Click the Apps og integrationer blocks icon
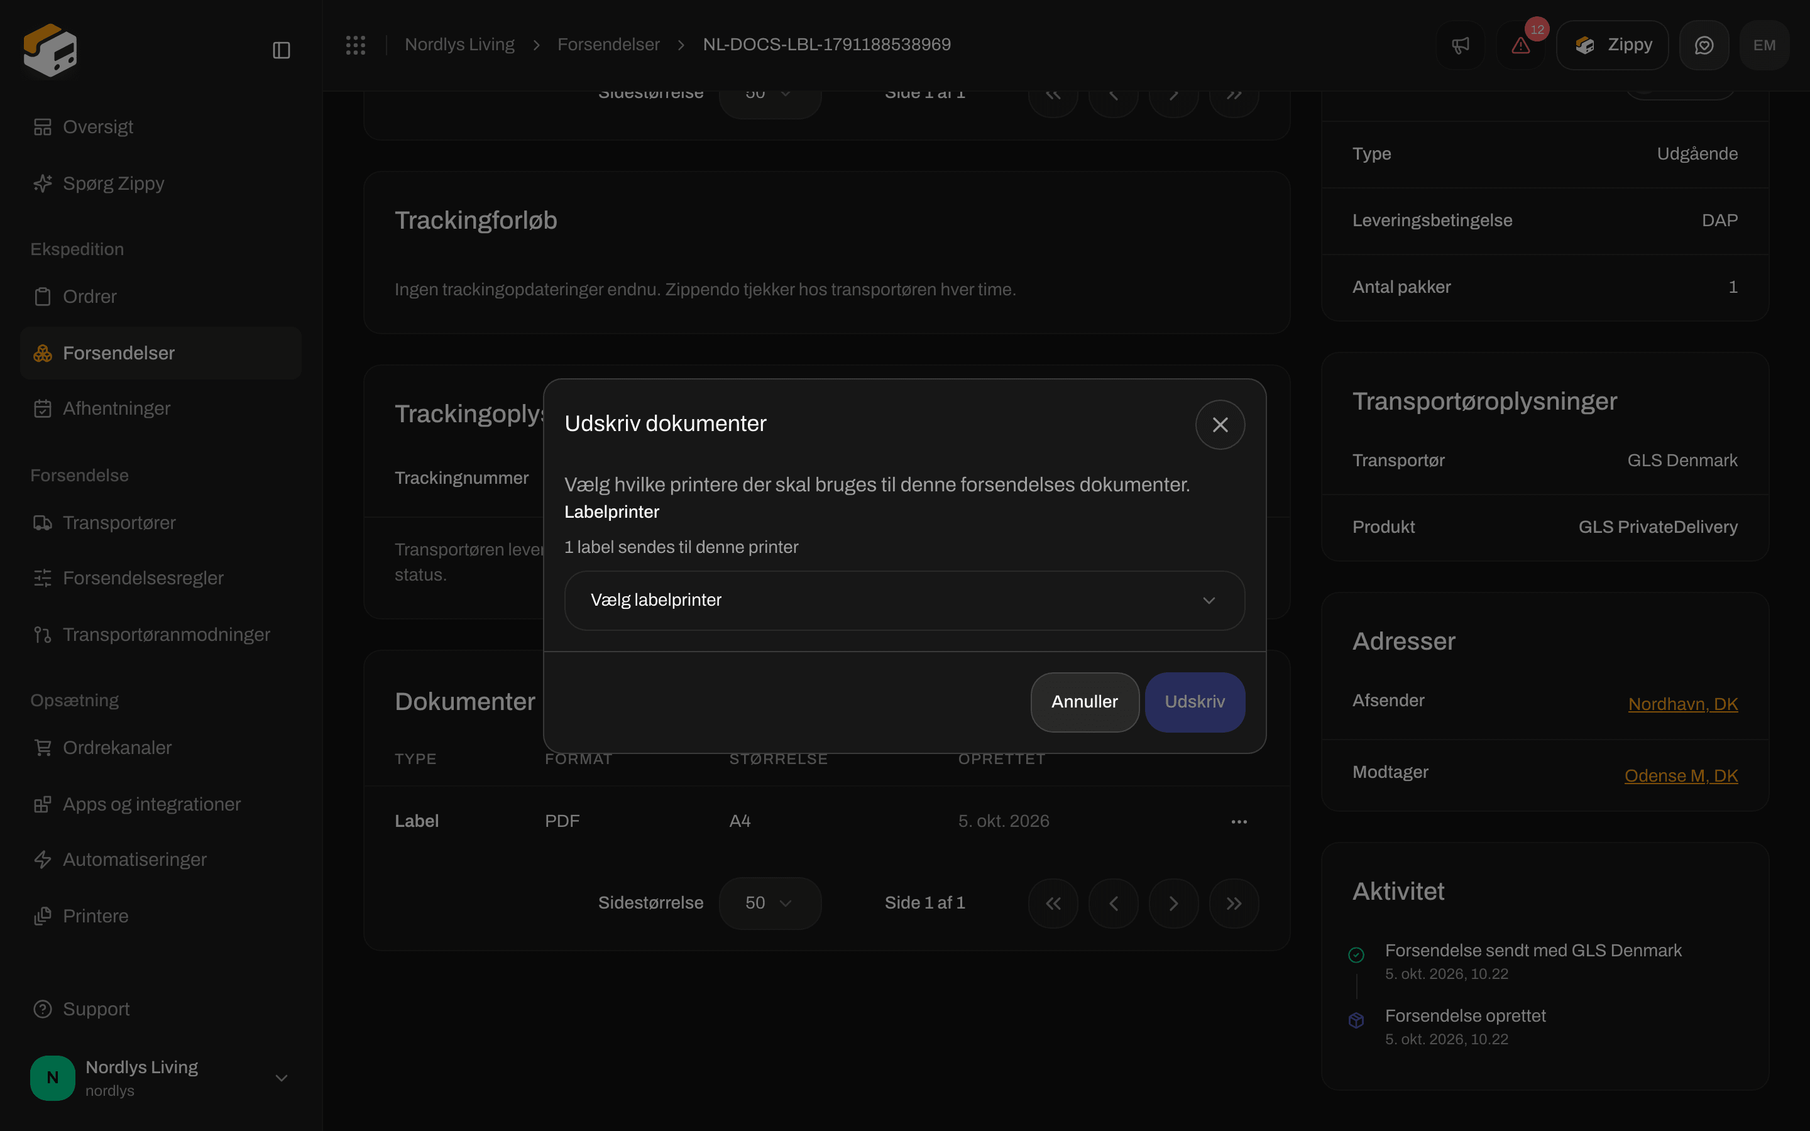 tap(43, 804)
